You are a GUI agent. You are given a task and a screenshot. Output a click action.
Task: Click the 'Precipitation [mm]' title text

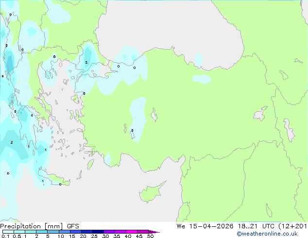click(32, 226)
